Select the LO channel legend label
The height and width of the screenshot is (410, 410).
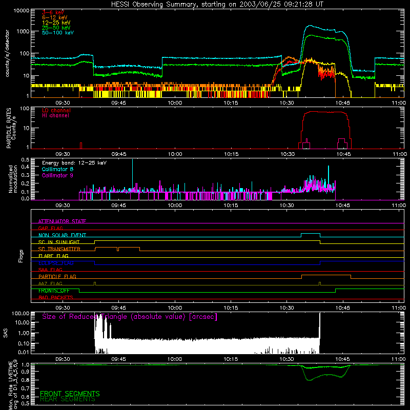click(x=56, y=110)
